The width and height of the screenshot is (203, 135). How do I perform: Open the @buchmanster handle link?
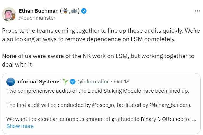click(37, 18)
